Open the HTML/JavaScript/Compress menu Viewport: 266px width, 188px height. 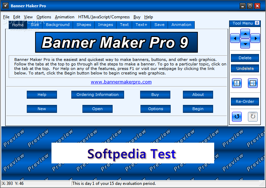coord(104,17)
